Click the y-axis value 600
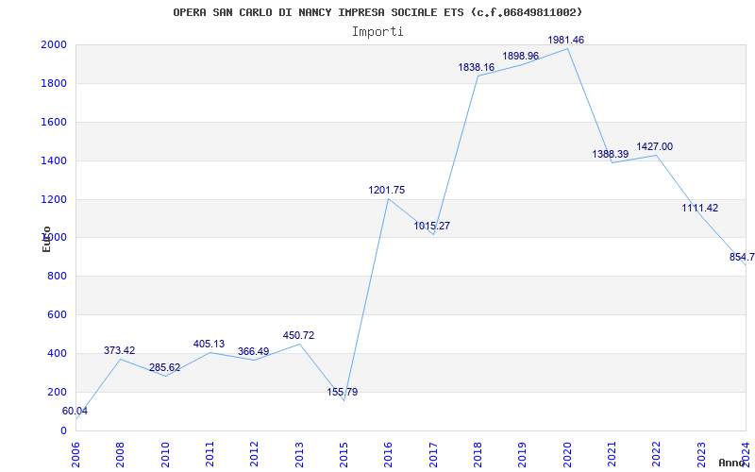Image resolution: width=755 pixels, height=472 pixels. click(x=57, y=315)
